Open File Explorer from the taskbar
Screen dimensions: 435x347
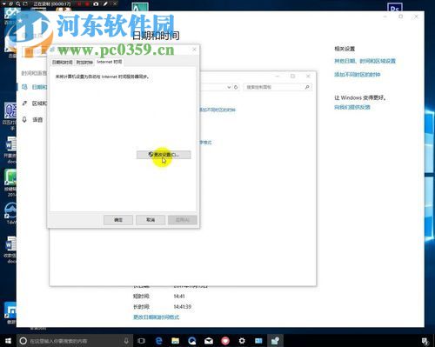click(x=176, y=341)
